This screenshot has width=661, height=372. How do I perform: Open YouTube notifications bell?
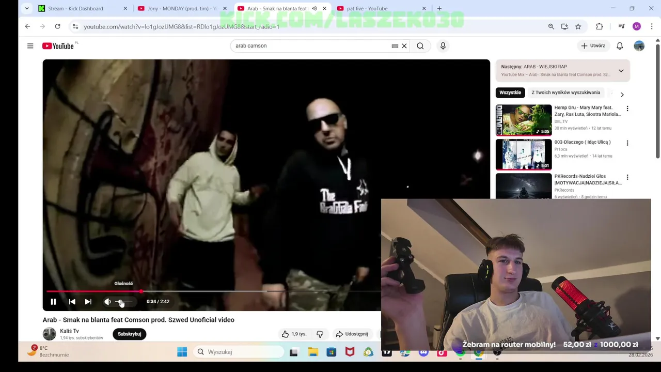[620, 46]
